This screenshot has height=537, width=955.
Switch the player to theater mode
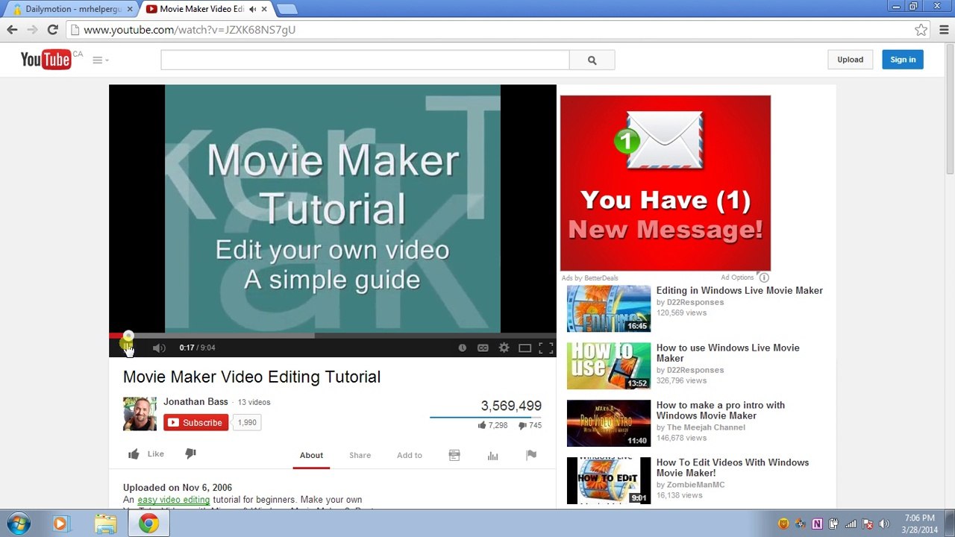coord(525,348)
